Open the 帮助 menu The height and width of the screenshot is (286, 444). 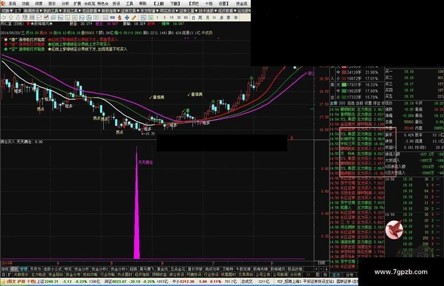(143, 4)
